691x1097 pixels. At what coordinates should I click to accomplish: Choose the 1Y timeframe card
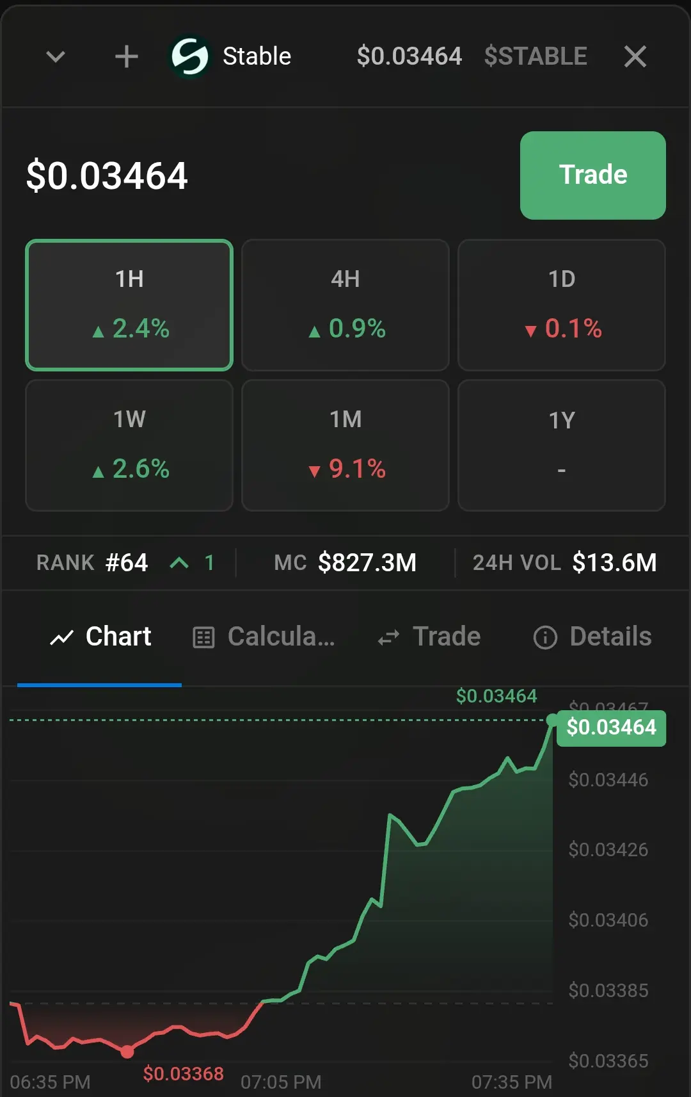562,445
